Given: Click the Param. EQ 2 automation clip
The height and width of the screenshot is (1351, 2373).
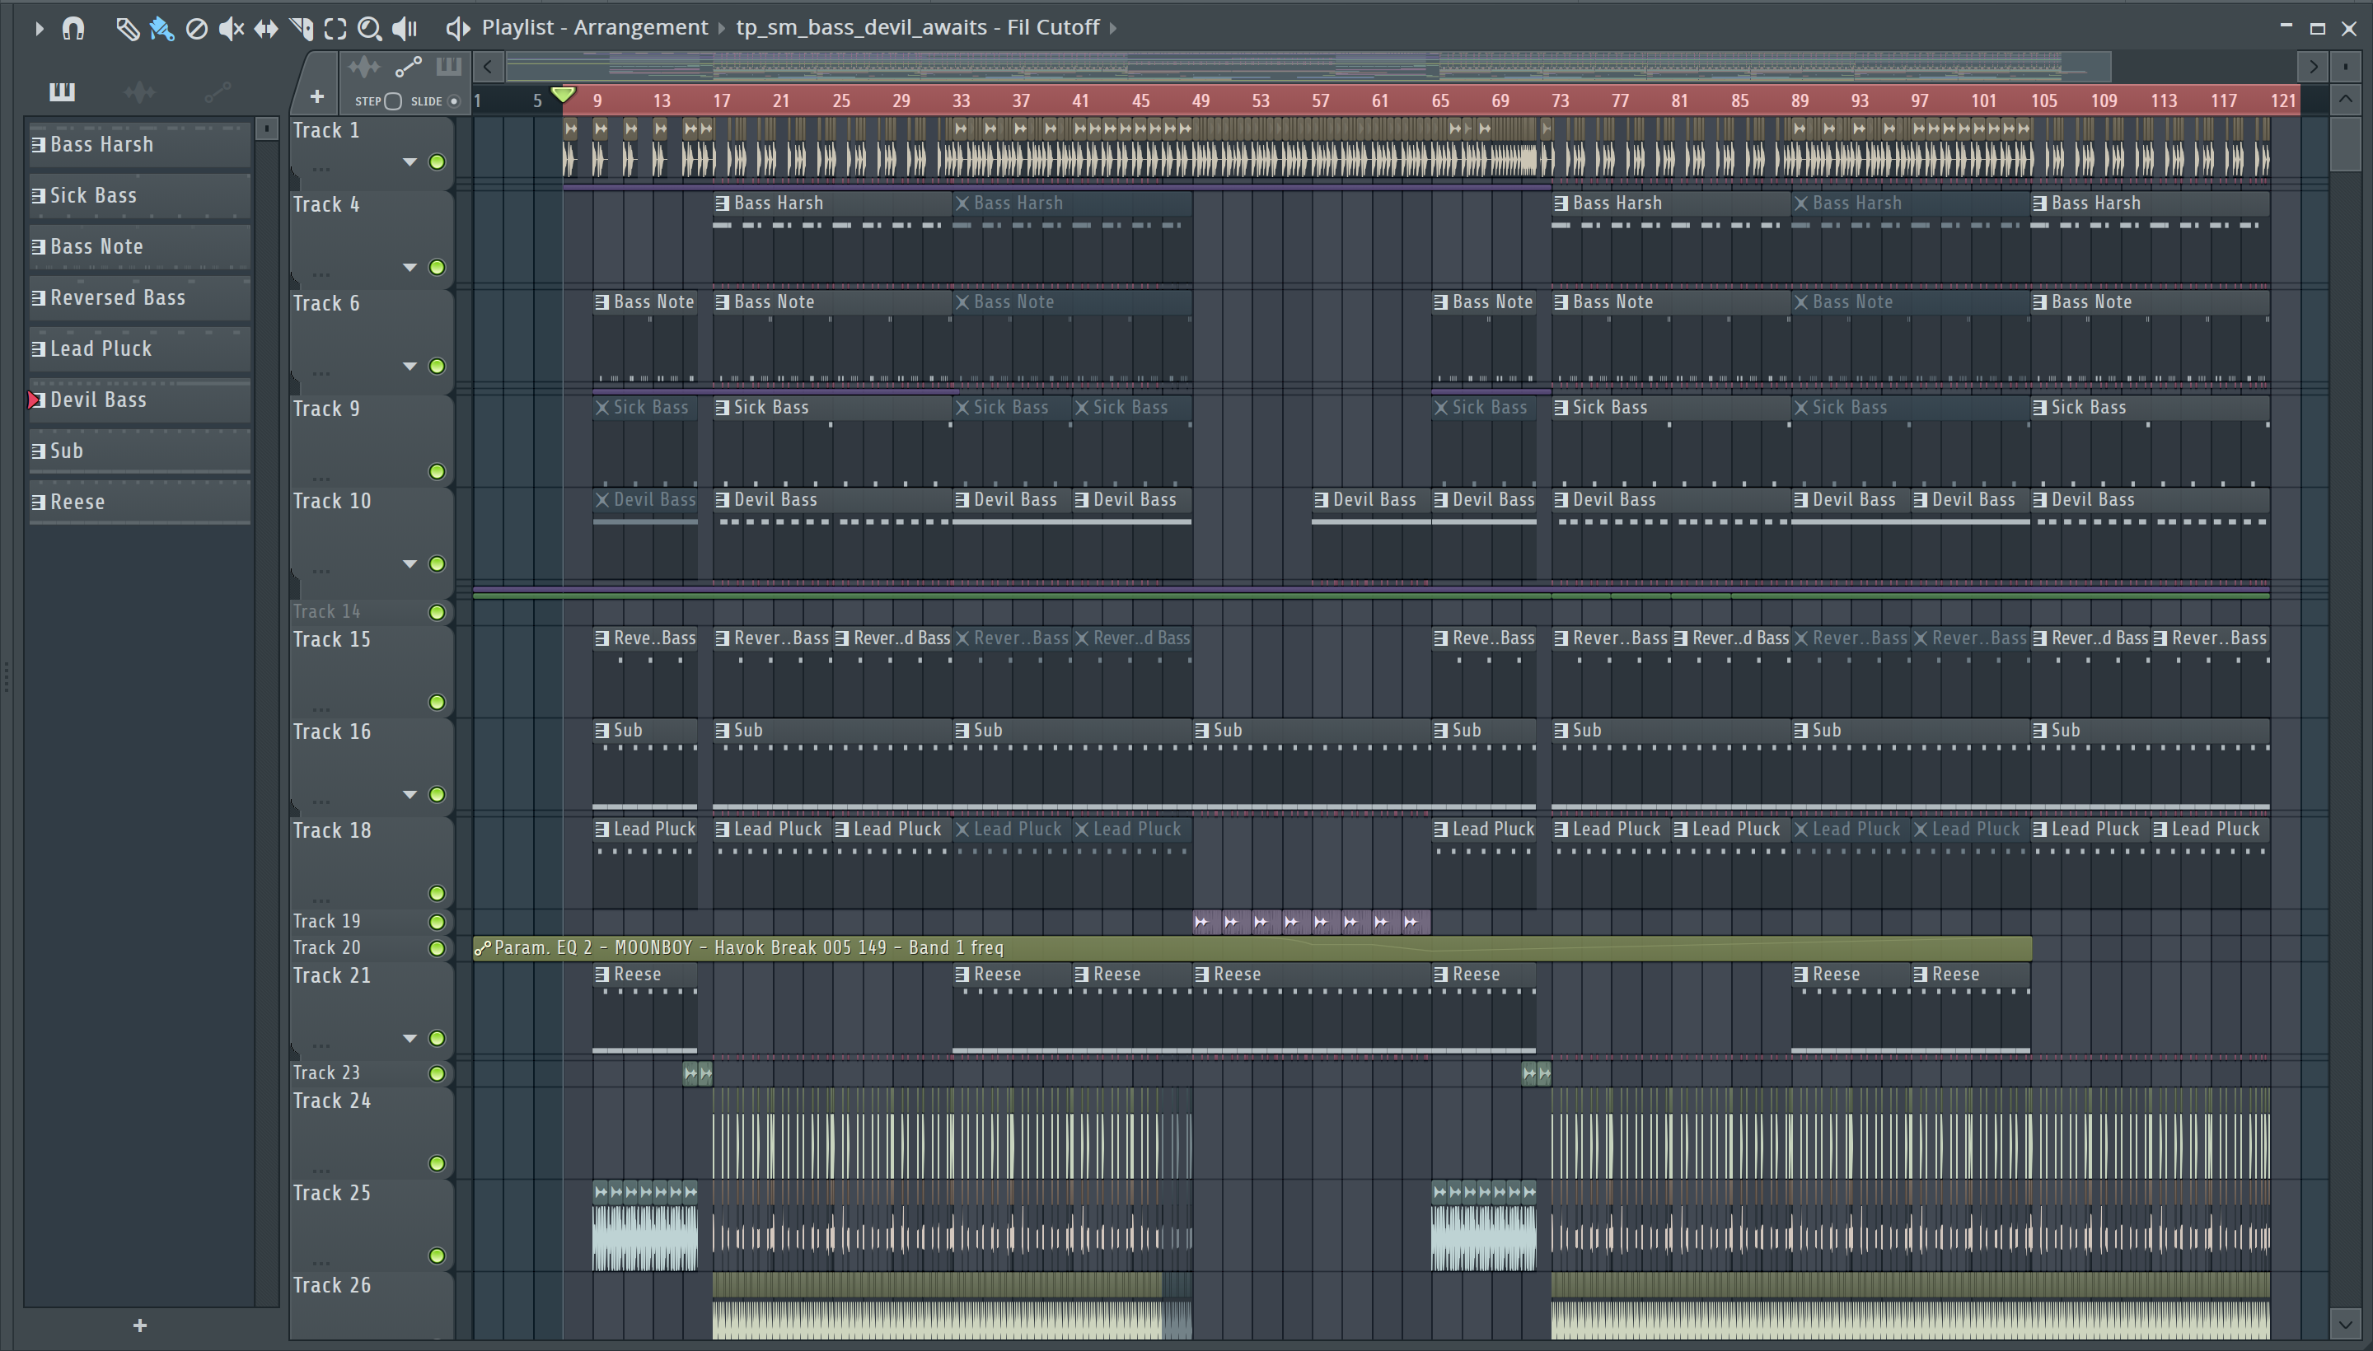Looking at the screenshot, I should pos(1252,948).
